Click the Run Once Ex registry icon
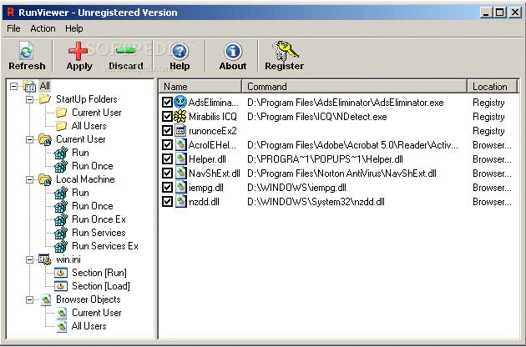This screenshot has height=347, width=526. pos(61,219)
